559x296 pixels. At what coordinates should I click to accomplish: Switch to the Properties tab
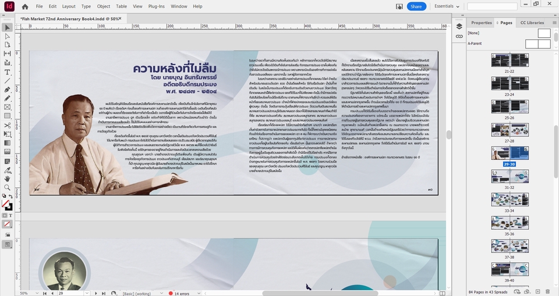pos(482,23)
